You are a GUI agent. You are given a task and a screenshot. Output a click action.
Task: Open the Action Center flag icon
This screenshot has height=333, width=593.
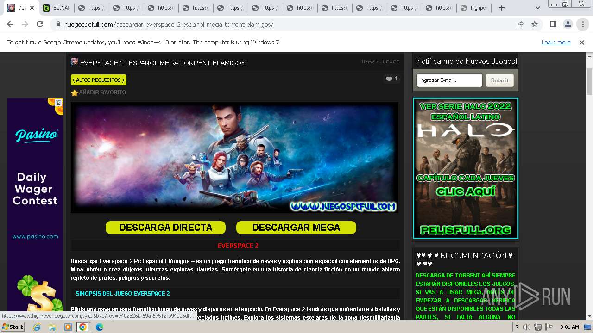tap(549, 327)
